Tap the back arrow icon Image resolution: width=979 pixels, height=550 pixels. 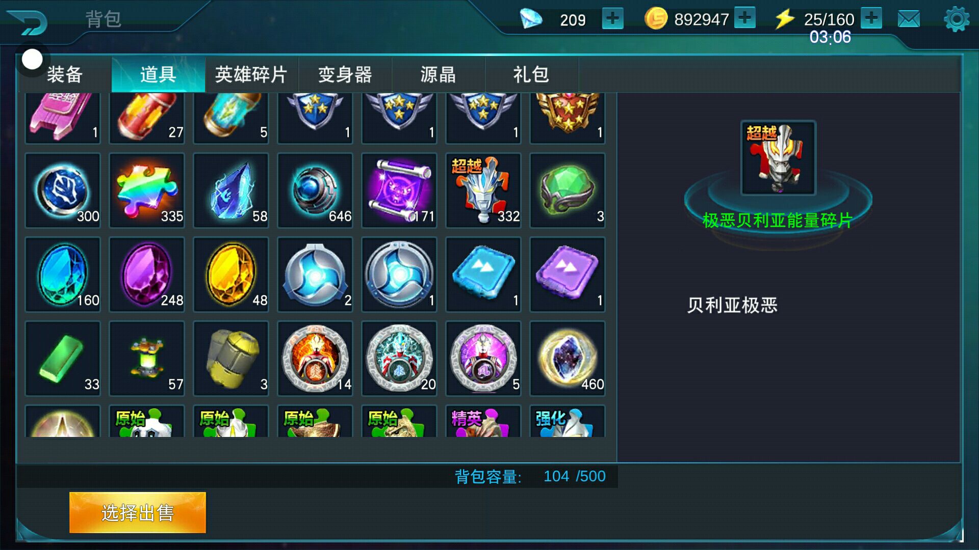click(x=28, y=21)
